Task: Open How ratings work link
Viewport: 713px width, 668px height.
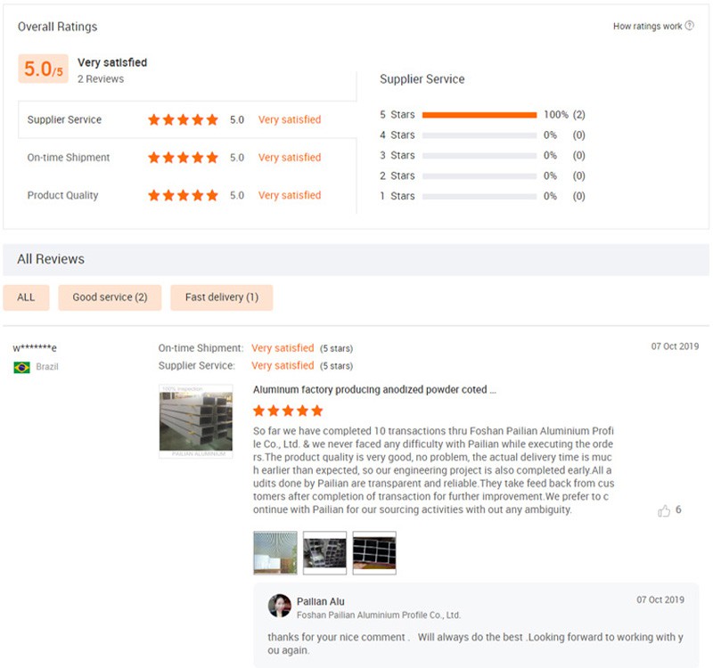Action: coord(647,27)
